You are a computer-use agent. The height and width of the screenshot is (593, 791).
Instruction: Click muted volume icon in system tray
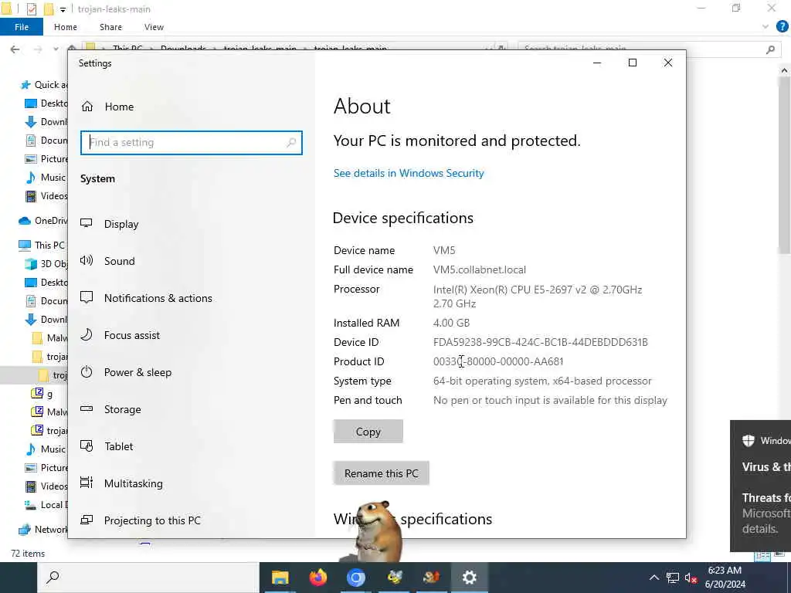(691, 578)
